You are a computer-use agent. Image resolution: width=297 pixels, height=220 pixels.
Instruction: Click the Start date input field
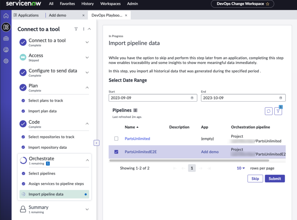pyautogui.click(x=153, y=98)
